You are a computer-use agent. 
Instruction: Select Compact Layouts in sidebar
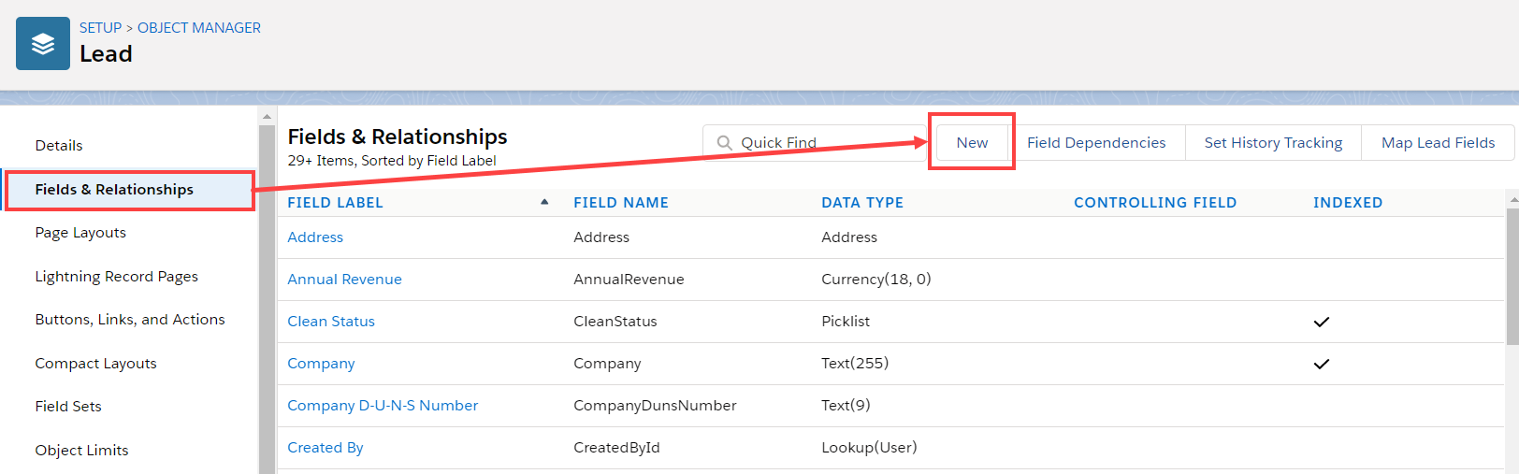point(96,364)
